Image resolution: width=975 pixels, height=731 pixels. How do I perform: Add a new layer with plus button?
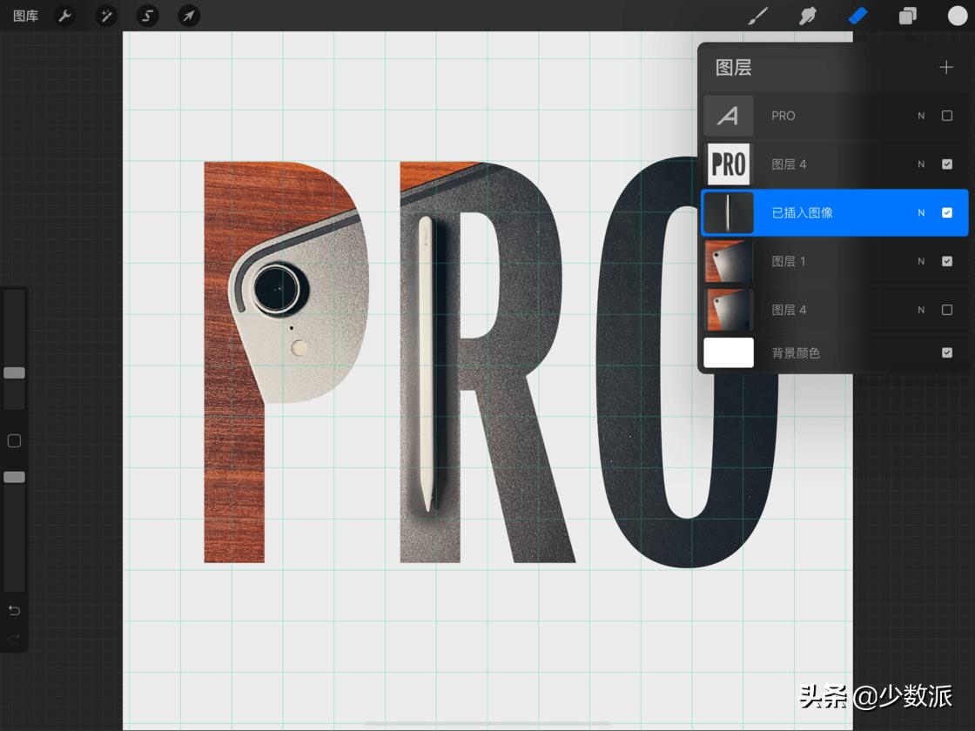click(x=946, y=68)
